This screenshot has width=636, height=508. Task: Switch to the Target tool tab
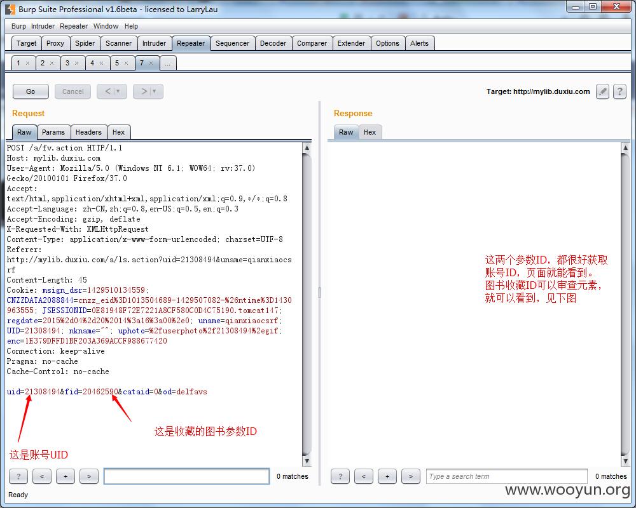coord(26,43)
